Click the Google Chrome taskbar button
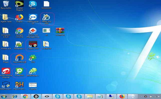The image size is (161, 99). [25, 96]
